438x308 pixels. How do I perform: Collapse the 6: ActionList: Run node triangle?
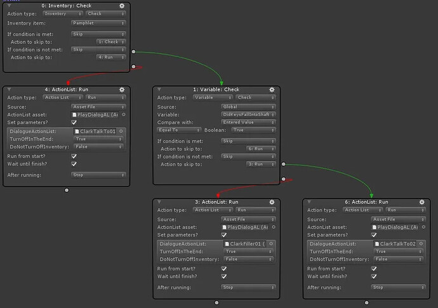click(309, 202)
